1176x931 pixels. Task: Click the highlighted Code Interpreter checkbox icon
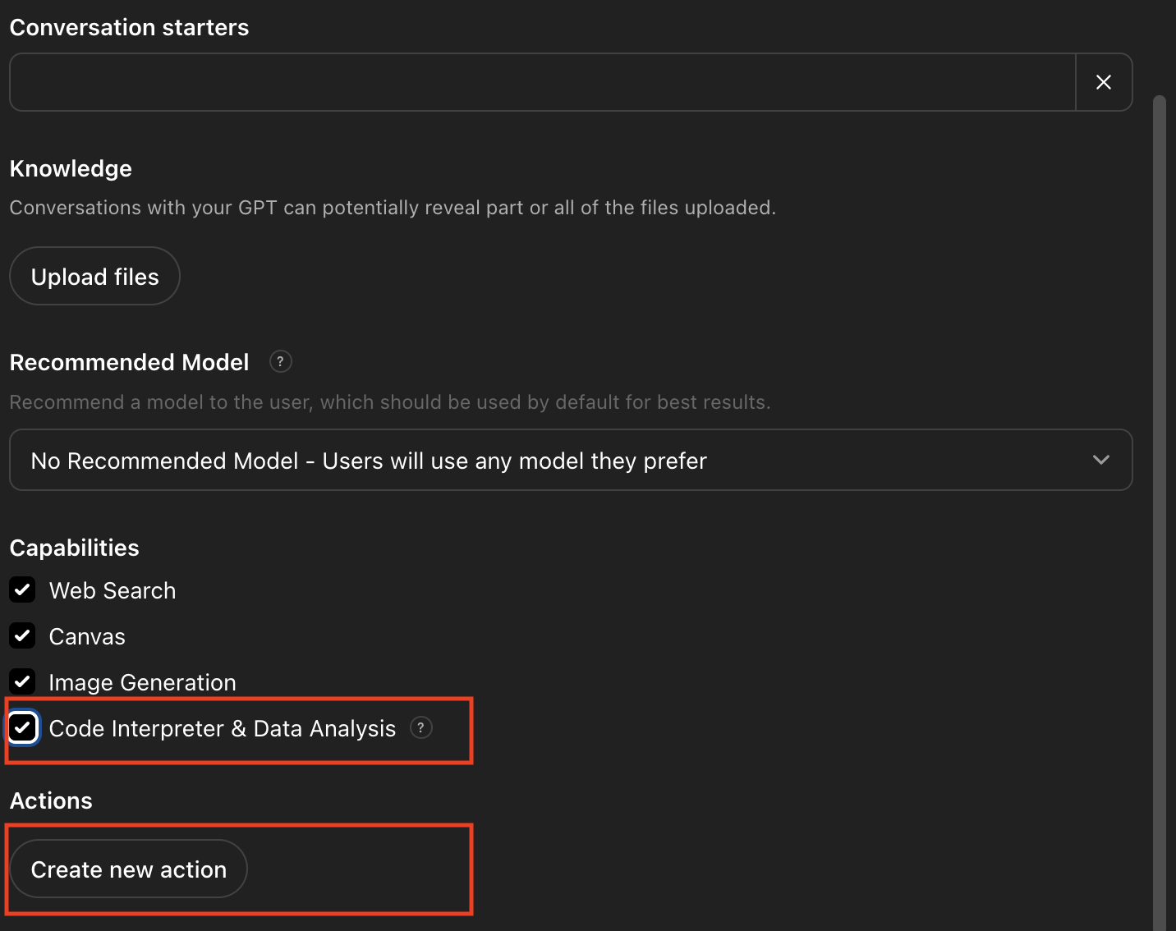click(x=22, y=727)
